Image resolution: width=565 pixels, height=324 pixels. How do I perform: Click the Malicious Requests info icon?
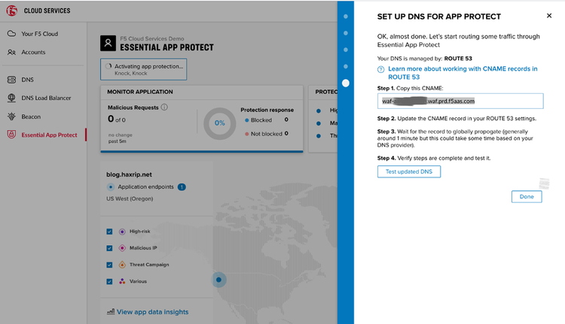point(164,107)
